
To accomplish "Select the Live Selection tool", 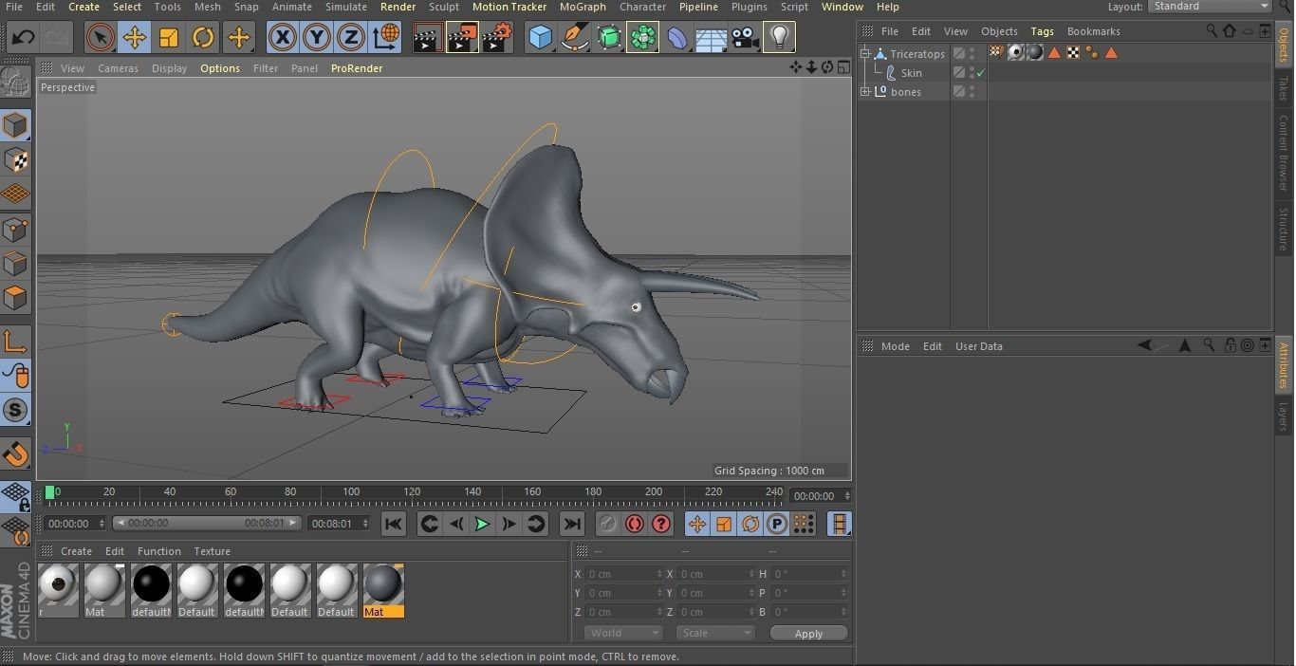I will tap(99, 38).
